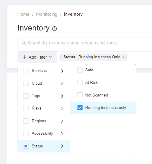This screenshot has height=164, width=152.
Task: Click the Add Filter button label
Action: click(x=38, y=57)
